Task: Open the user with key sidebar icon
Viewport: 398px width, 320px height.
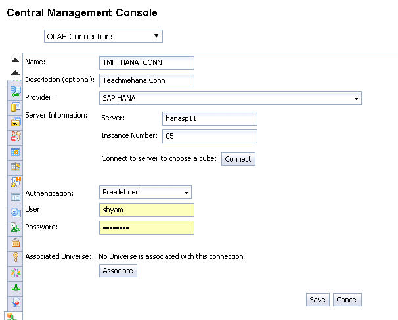Action: coord(16,137)
